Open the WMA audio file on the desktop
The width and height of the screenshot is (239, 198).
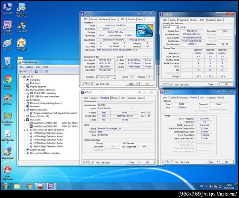pyautogui.click(x=8, y=136)
